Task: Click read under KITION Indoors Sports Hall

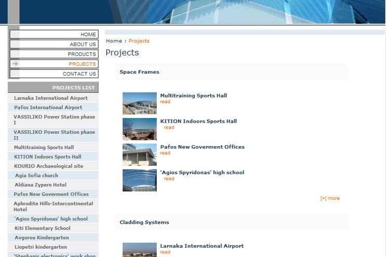Action: click(x=169, y=127)
